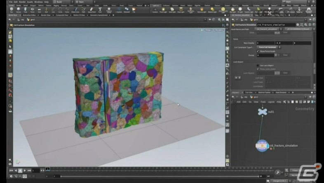Open the parameter pane gear menu

298,25
